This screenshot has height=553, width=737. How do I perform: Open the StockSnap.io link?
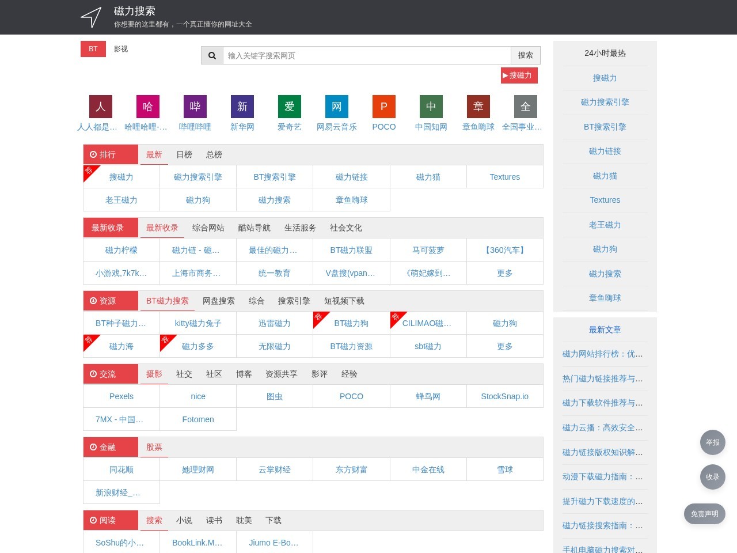pos(505,396)
